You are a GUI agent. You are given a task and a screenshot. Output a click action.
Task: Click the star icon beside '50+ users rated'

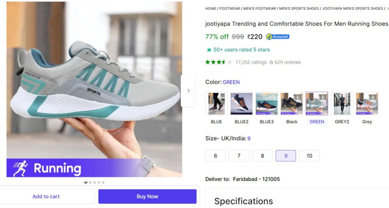click(x=209, y=50)
